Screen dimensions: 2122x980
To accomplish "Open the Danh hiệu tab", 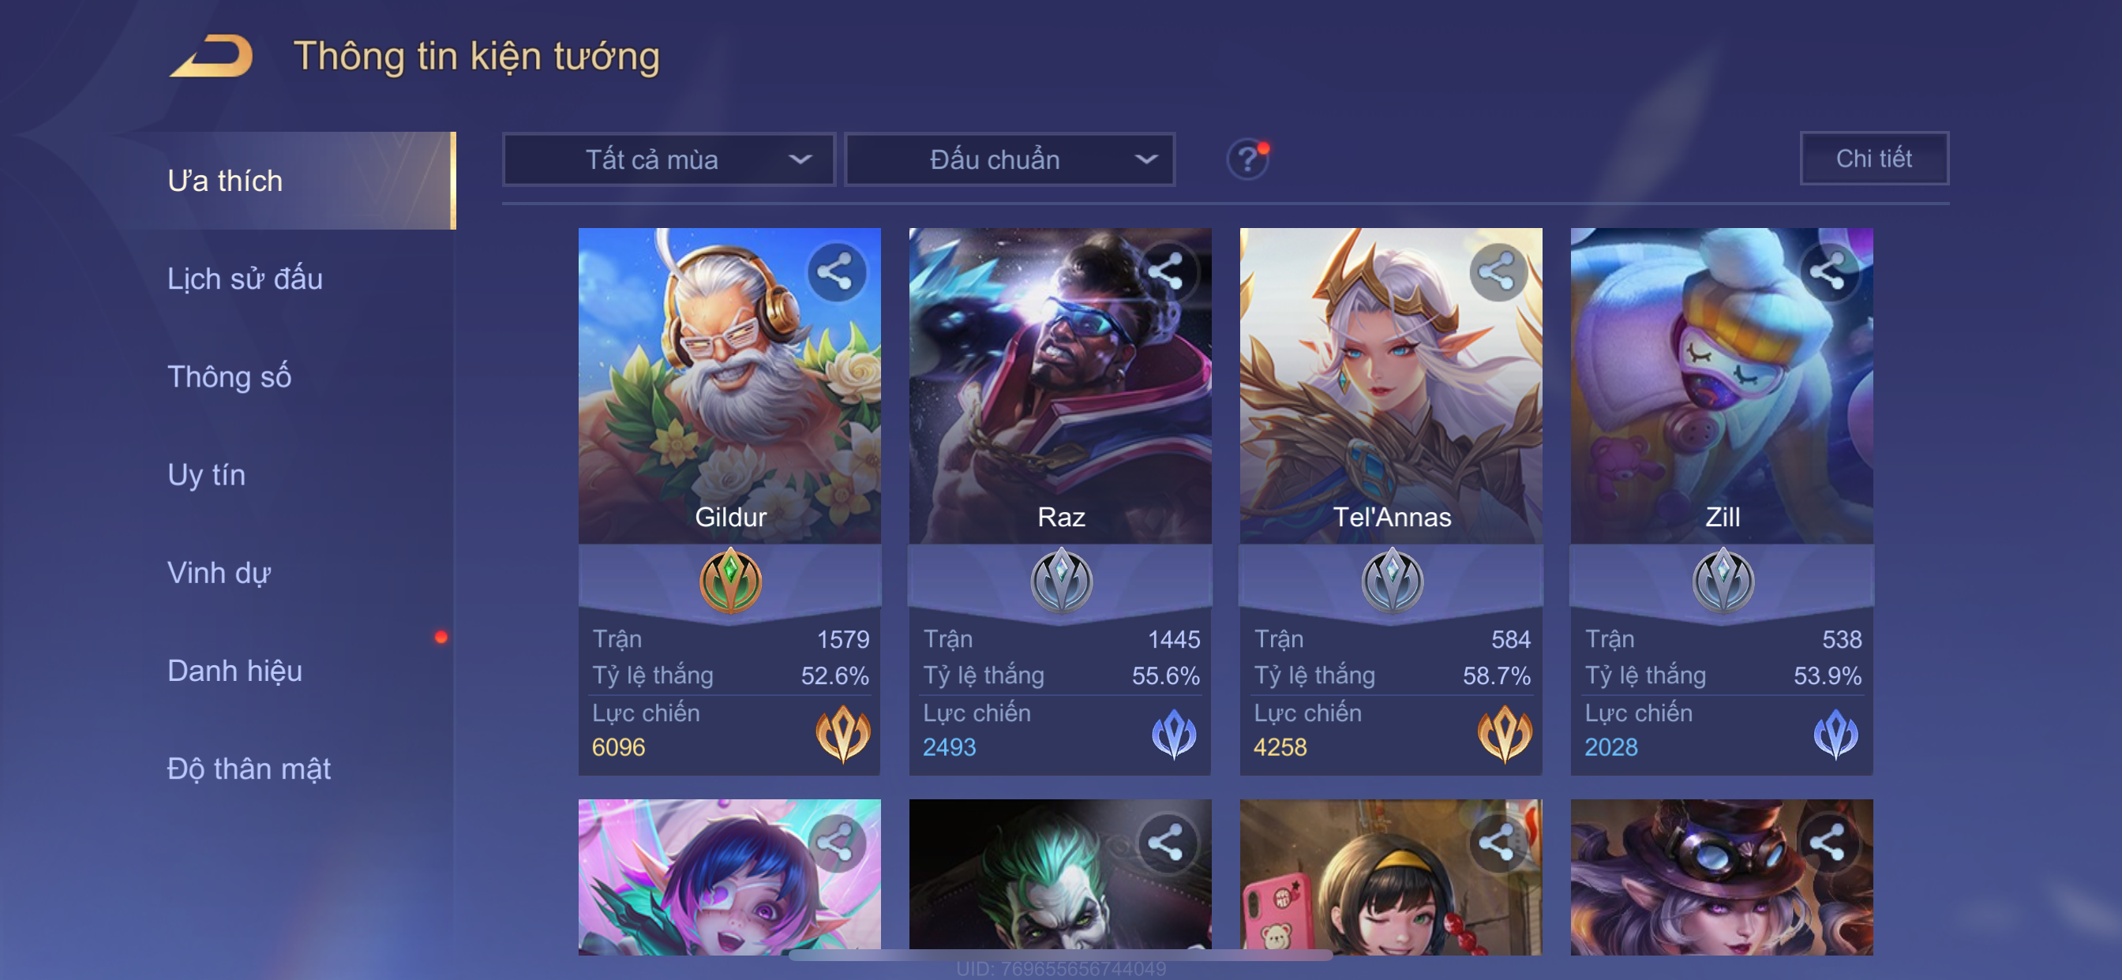I will [234, 671].
